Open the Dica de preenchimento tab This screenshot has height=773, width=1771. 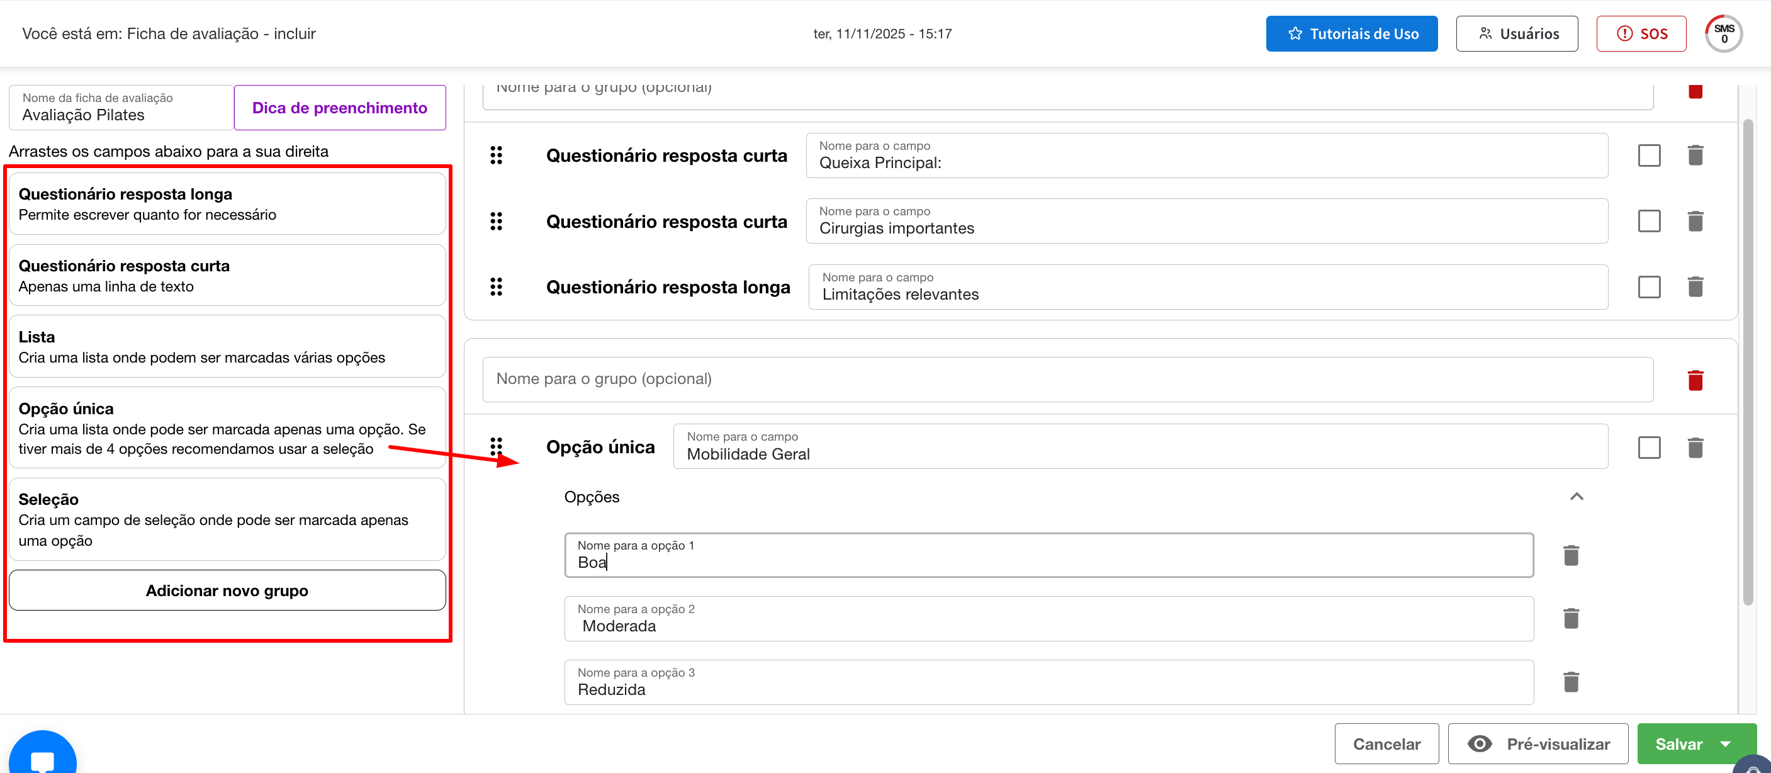(340, 108)
